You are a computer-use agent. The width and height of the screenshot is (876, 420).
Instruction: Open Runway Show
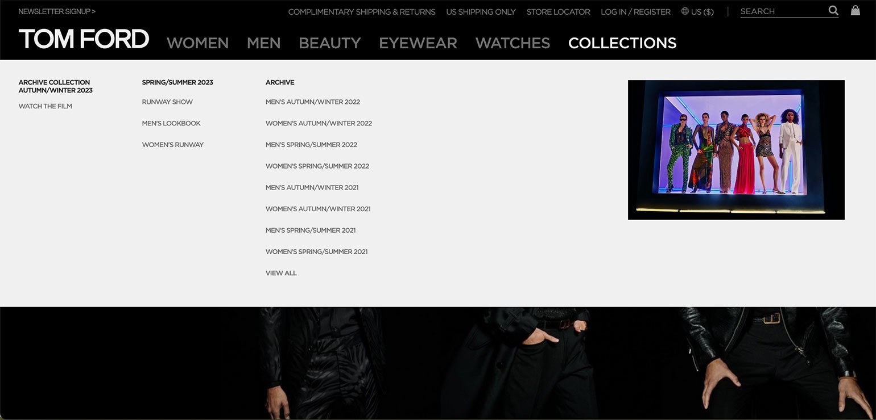[x=167, y=102]
